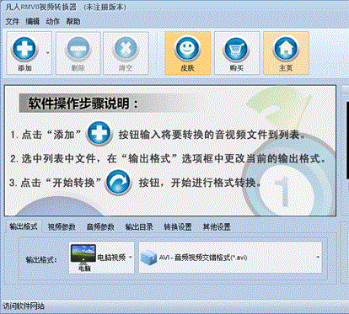This screenshot has height=314, width=349.
Task: Click the curved arrow icon in step 3
Action: click(x=118, y=183)
